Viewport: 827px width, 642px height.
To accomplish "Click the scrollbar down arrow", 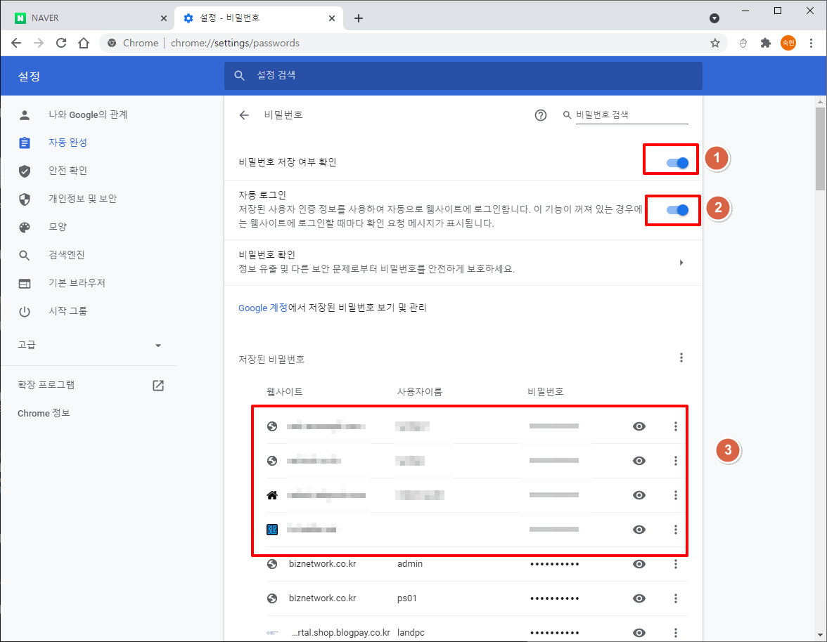I will (x=820, y=635).
